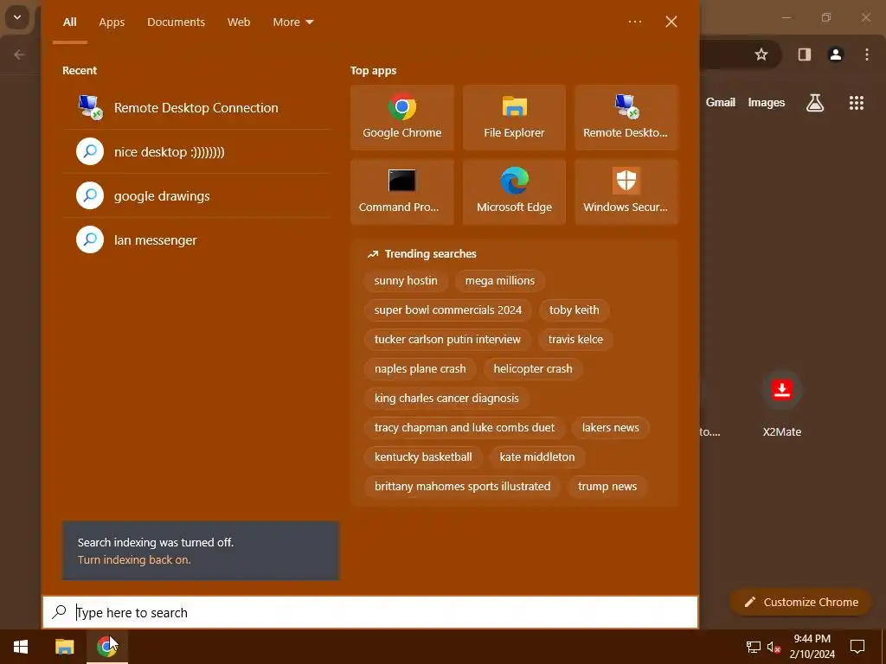This screenshot has width=886, height=664.
Task: Click the Gmail link in Chrome
Action: (721, 102)
